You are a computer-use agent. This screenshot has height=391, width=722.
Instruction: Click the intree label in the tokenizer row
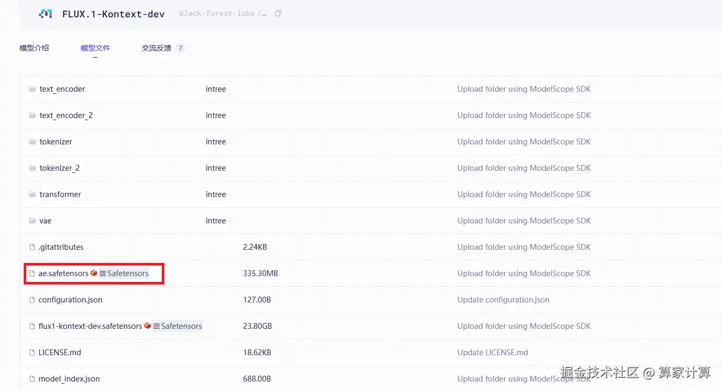click(x=216, y=142)
